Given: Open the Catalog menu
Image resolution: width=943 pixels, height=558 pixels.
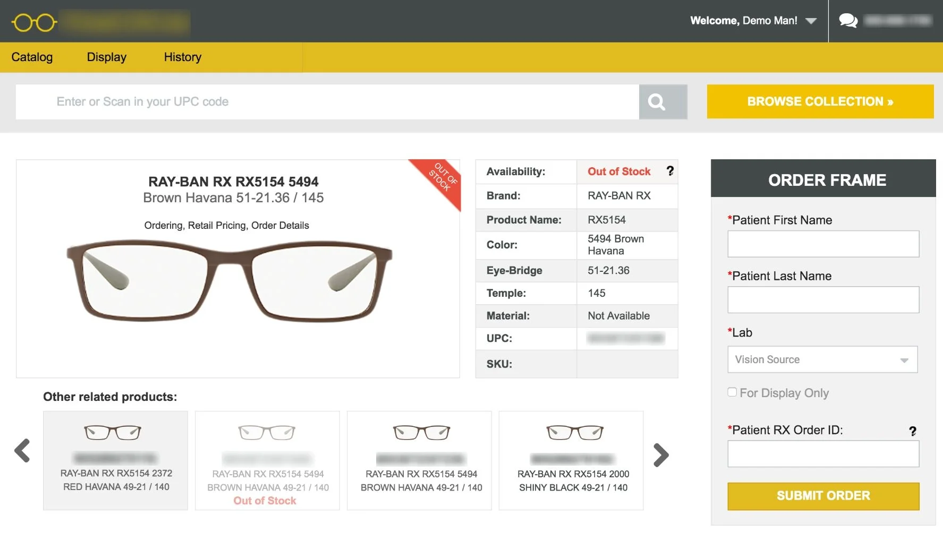Looking at the screenshot, I should click(32, 57).
